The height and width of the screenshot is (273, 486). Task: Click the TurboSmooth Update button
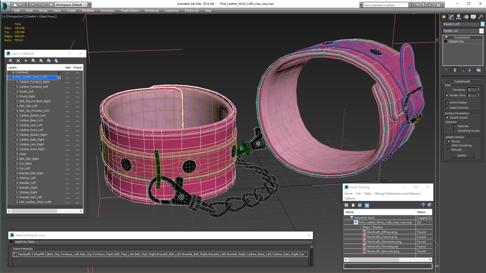[x=461, y=155]
